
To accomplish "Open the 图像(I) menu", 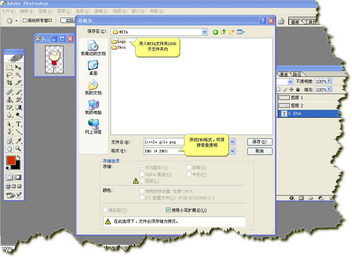I will click(x=45, y=11).
